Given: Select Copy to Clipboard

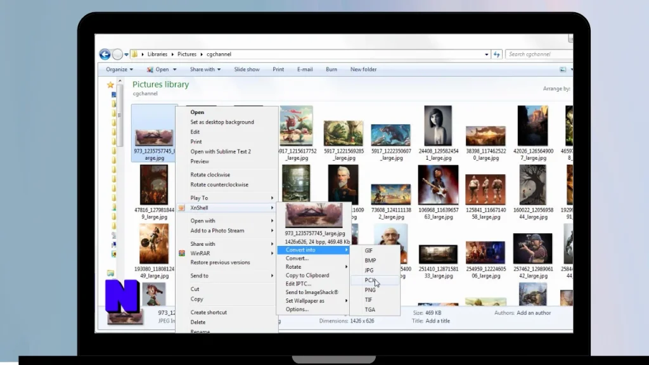Looking at the screenshot, I should pos(307,275).
